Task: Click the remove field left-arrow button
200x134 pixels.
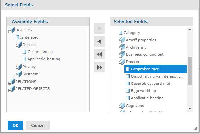Action: (100, 41)
